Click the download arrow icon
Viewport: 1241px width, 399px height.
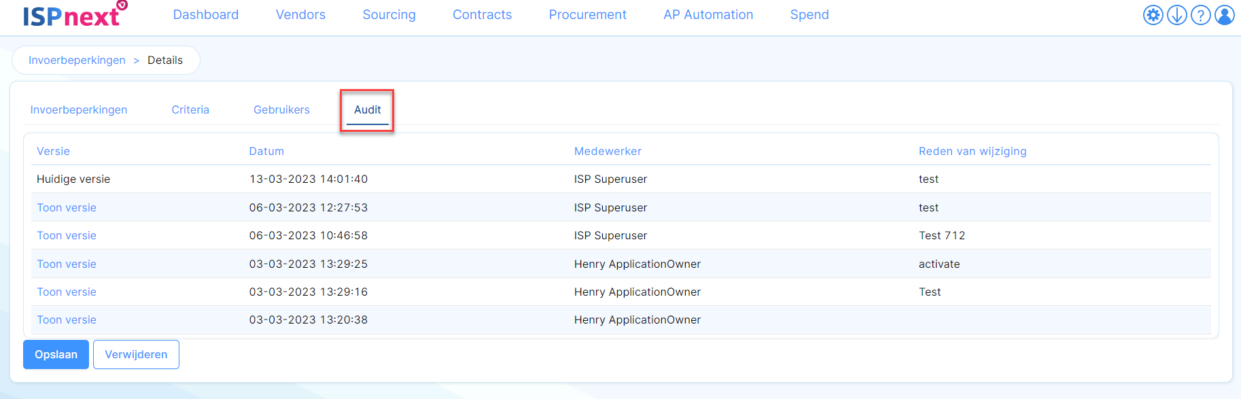point(1176,15)
